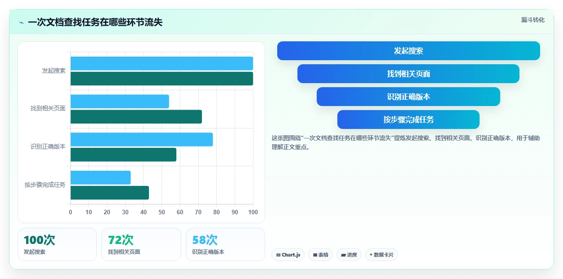
Task: Click the dark green 找到相关页面 bar
Action: tap(136, 117)
